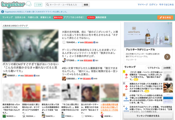
Task: Open 寿命が数千年のエルフ article thumbnail
Action: click(70, 93)
